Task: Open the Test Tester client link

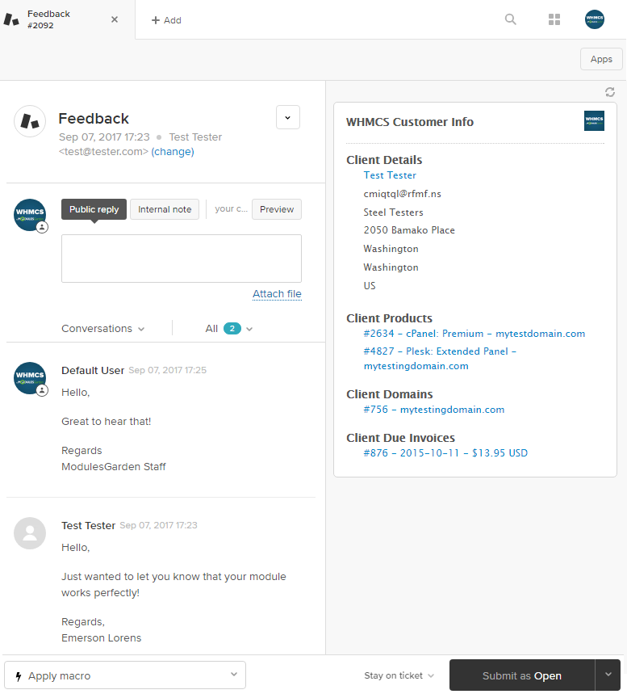Action: [390, 175]
